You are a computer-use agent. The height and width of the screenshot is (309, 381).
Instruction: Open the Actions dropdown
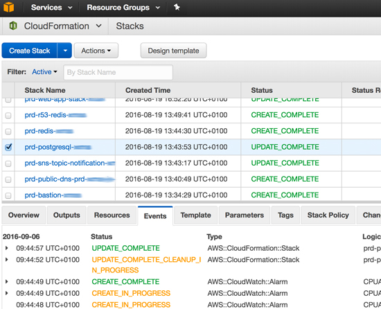[96, 51]
